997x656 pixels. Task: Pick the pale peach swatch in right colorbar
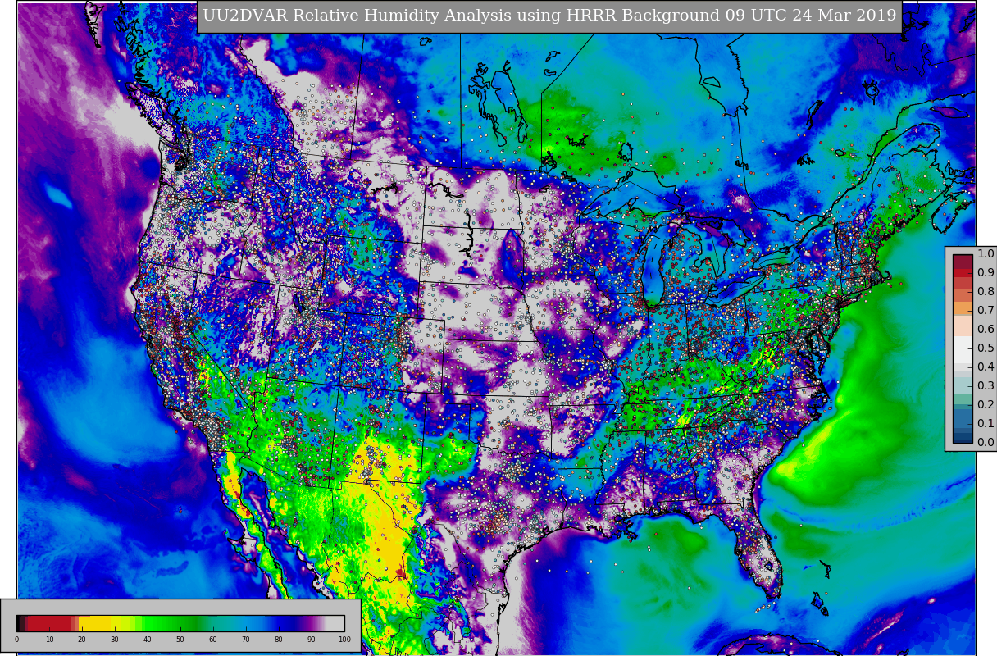click(x=963, y=326)
